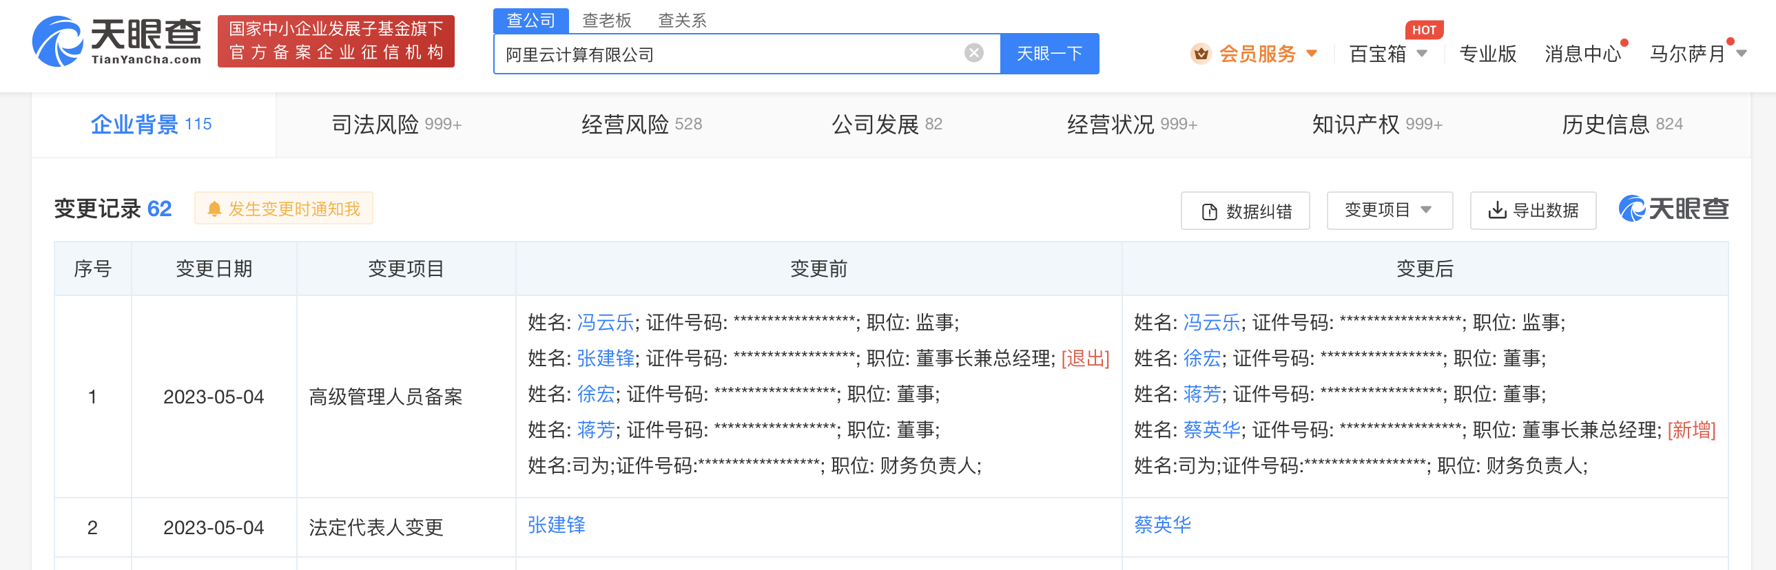Open the 公司发展 82 tab
The height and width of the screenshot is (570, 1776).
tap(887, 124)
